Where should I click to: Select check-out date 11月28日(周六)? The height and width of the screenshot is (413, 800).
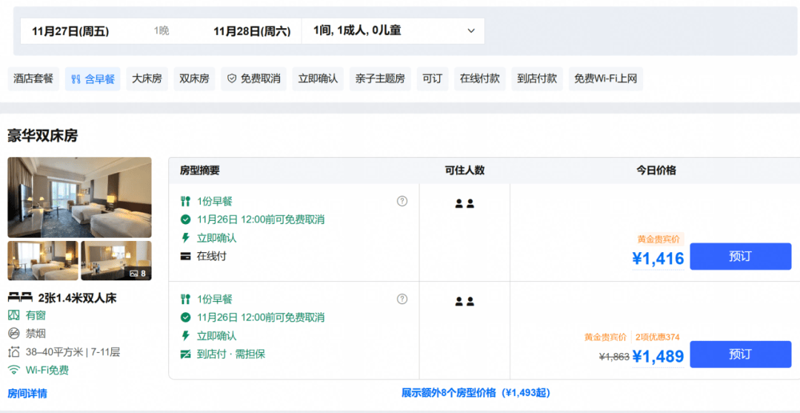point(252,31)
